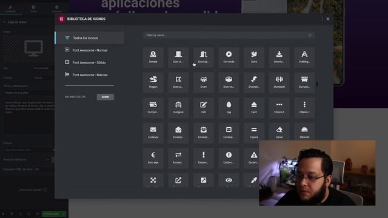Select the Dot circle icon
Screen dimensions: 388x218
(x=229, y=58)
